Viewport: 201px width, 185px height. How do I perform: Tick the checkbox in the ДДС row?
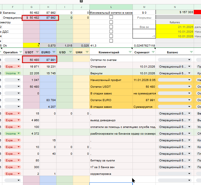111,31
